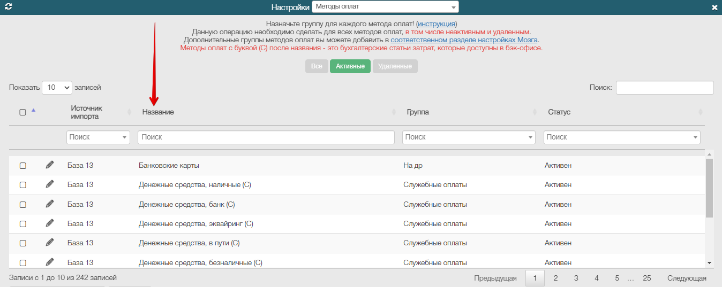Edit the Денежные средства, наличные (С) row pencil
The height and width of the screenshot is (287, 722).
tap(50, 184)
